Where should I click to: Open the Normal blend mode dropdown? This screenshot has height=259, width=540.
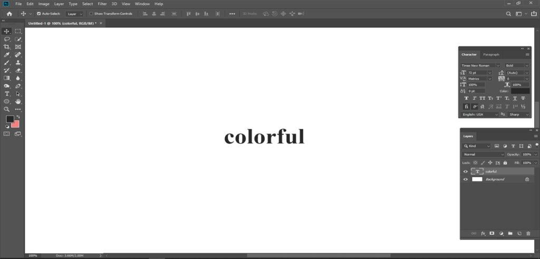pyautogui.click(x=483, y=155)
